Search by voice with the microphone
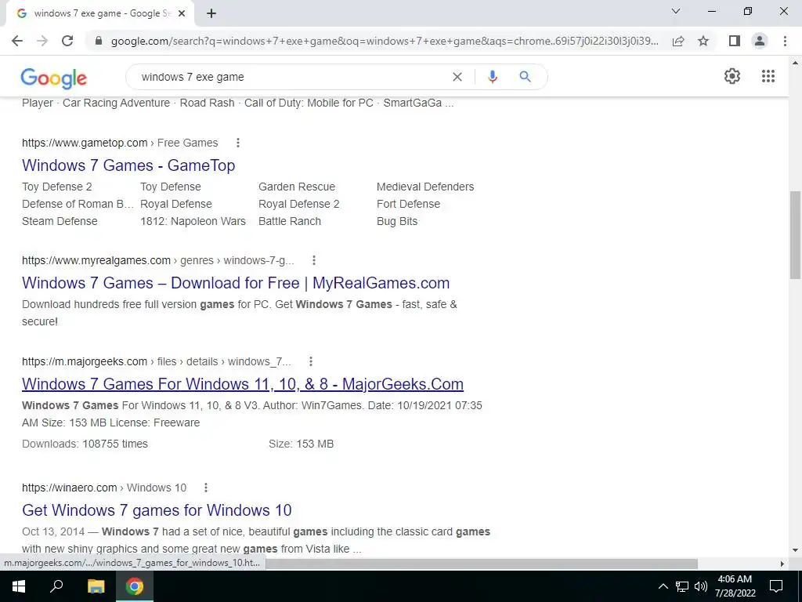This screenshot has height=602, width=802. [493, 77]
